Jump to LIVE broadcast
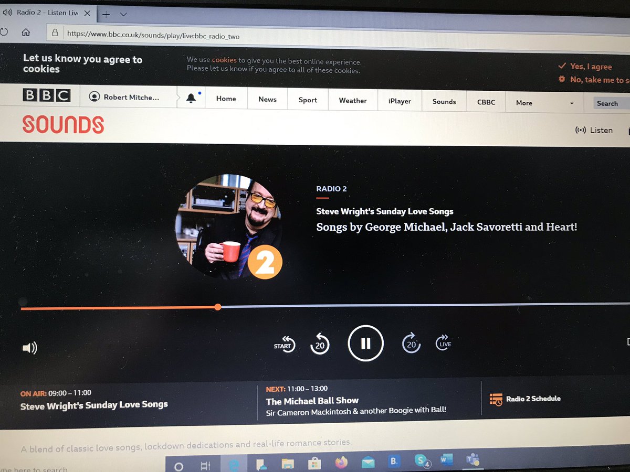 coord(444,342)
